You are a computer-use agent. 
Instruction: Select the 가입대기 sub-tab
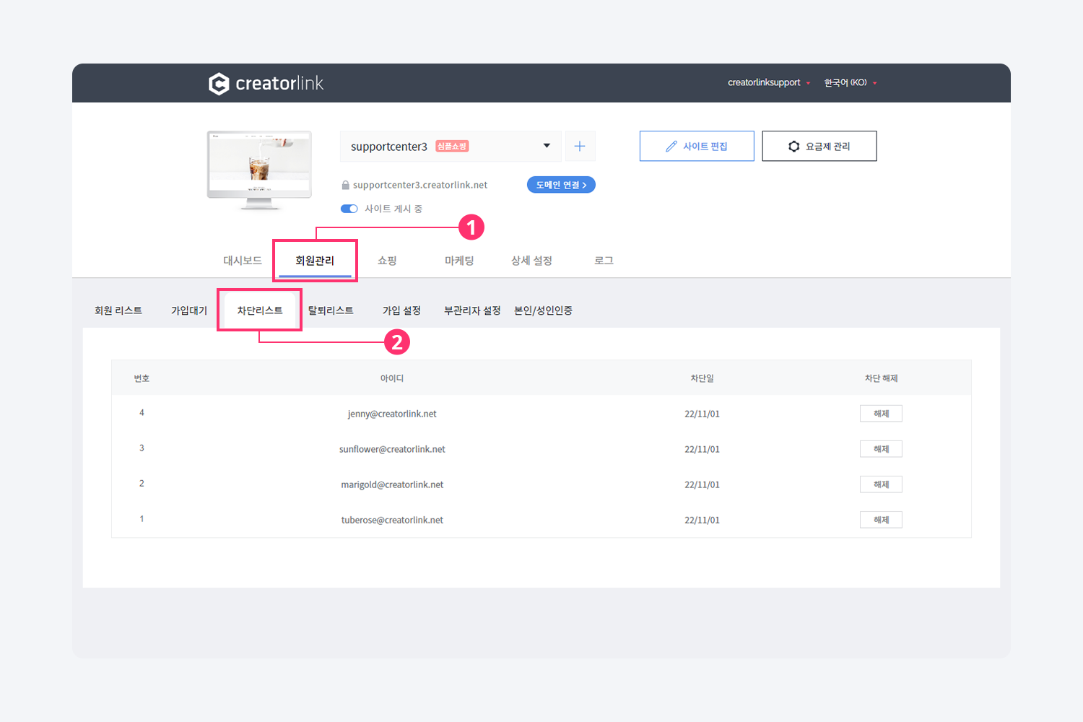pyautogui.click(x=189, y=310)
